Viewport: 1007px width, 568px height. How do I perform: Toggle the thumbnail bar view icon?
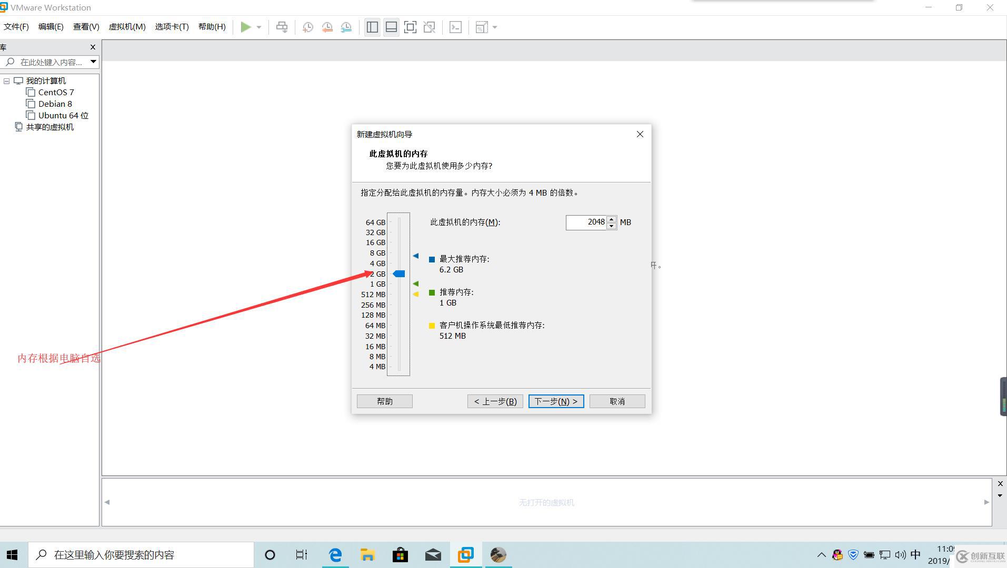pyautogui.click(x=391, y=27)
